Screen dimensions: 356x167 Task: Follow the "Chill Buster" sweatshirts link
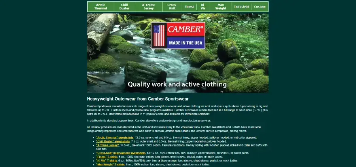point(113,141)
